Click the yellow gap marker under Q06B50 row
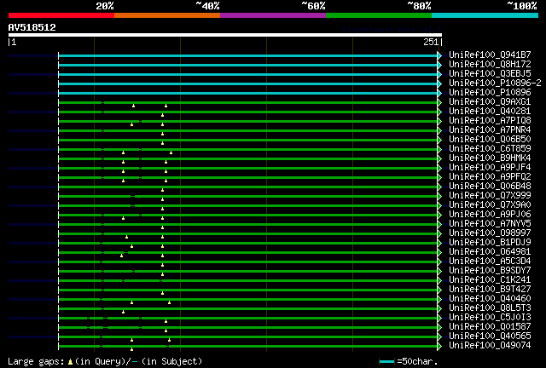 pos(163,143)
